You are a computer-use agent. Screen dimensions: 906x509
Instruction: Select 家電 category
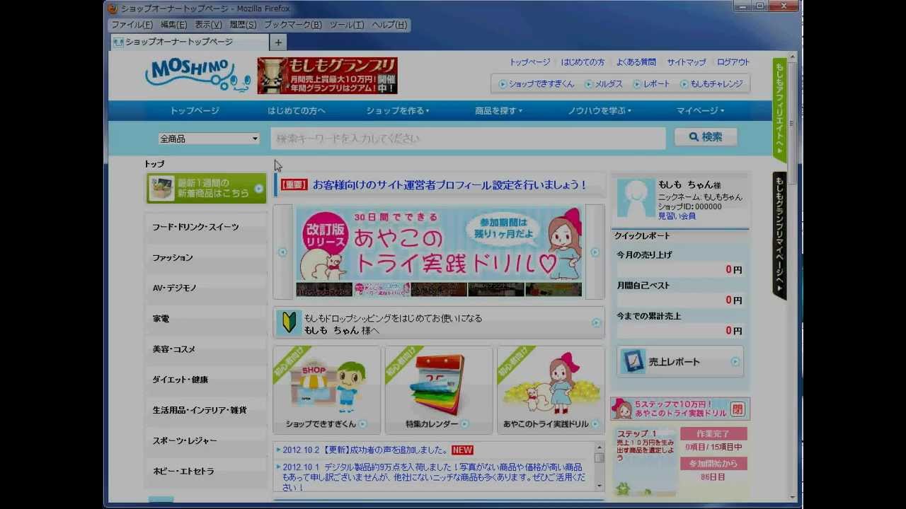[206, 319]
